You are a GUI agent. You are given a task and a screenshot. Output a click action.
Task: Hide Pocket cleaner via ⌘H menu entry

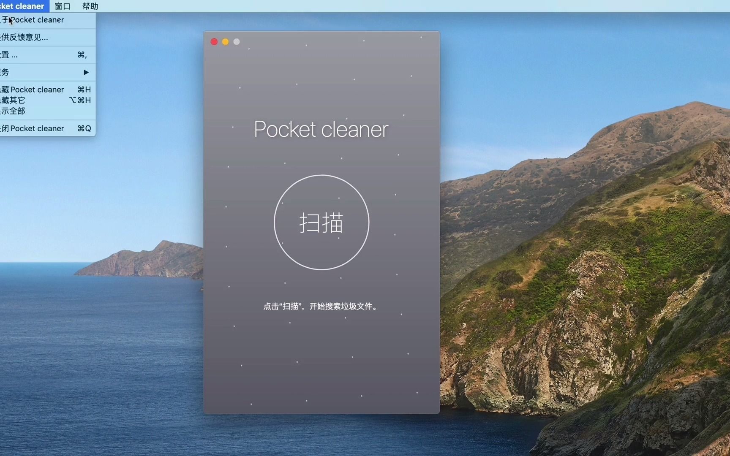click(x=48, y=90)
